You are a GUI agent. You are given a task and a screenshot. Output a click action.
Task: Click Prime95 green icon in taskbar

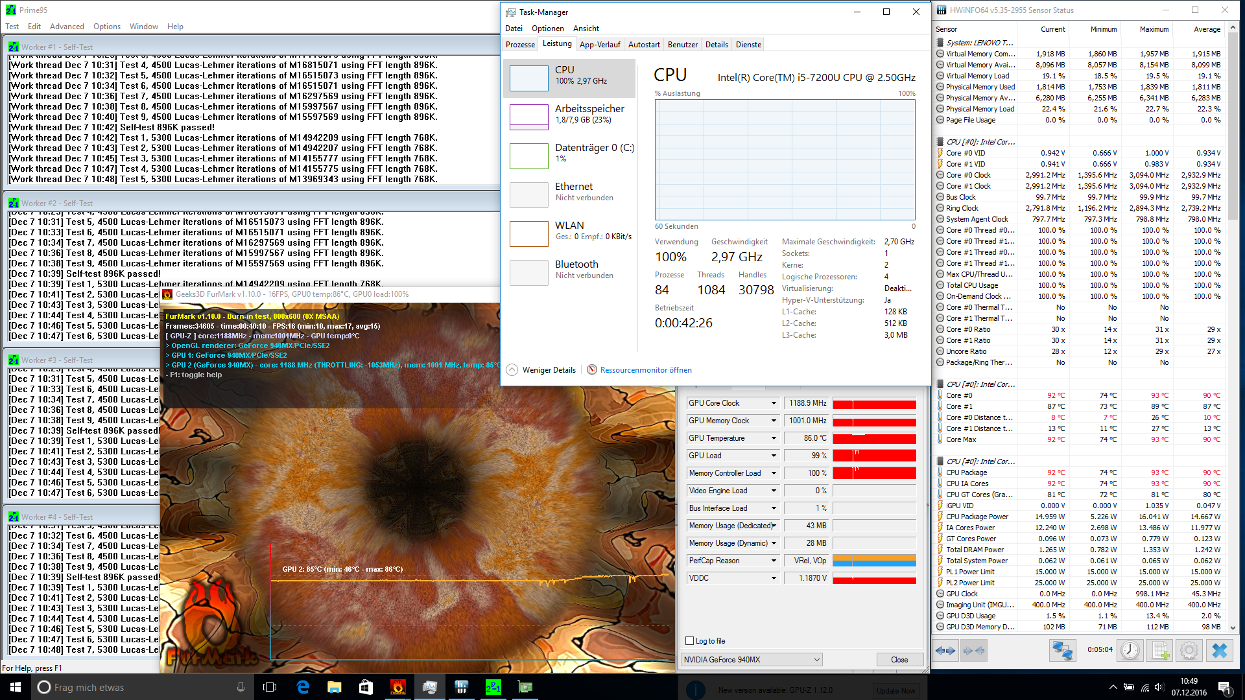[493, 687]
